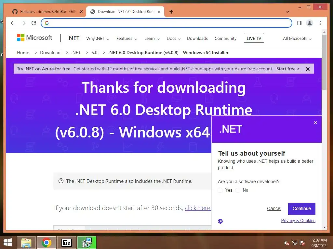Click the help circle icon beside runtime note
Screen dimensions: 333x249
coord(61,181)
